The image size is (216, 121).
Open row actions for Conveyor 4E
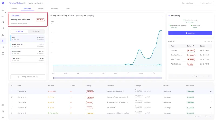click(211, 91)
